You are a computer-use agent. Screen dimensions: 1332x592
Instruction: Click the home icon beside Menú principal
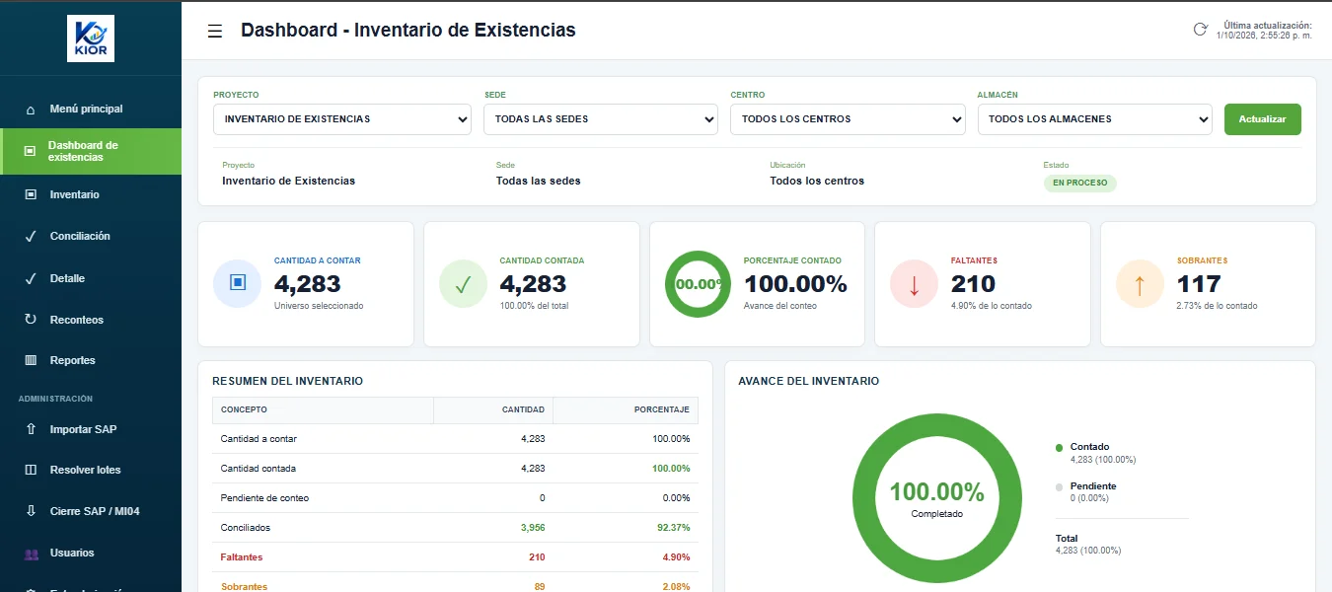pos(31,110)
